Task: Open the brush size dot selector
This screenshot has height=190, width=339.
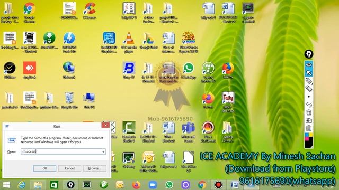Action: 309,97
